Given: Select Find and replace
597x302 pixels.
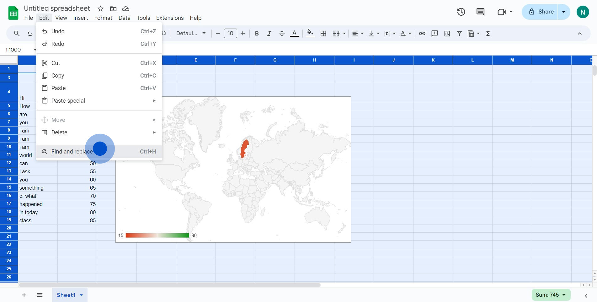Looking at the screenshot, I should pyautogui.click(x=99, y=152).
